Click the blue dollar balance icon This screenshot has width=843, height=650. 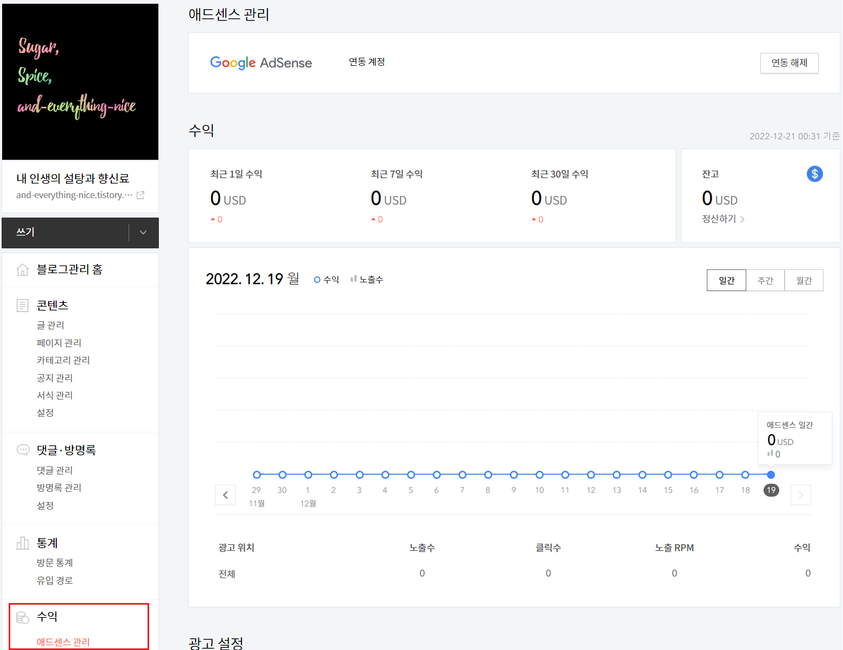pos(814,174)
